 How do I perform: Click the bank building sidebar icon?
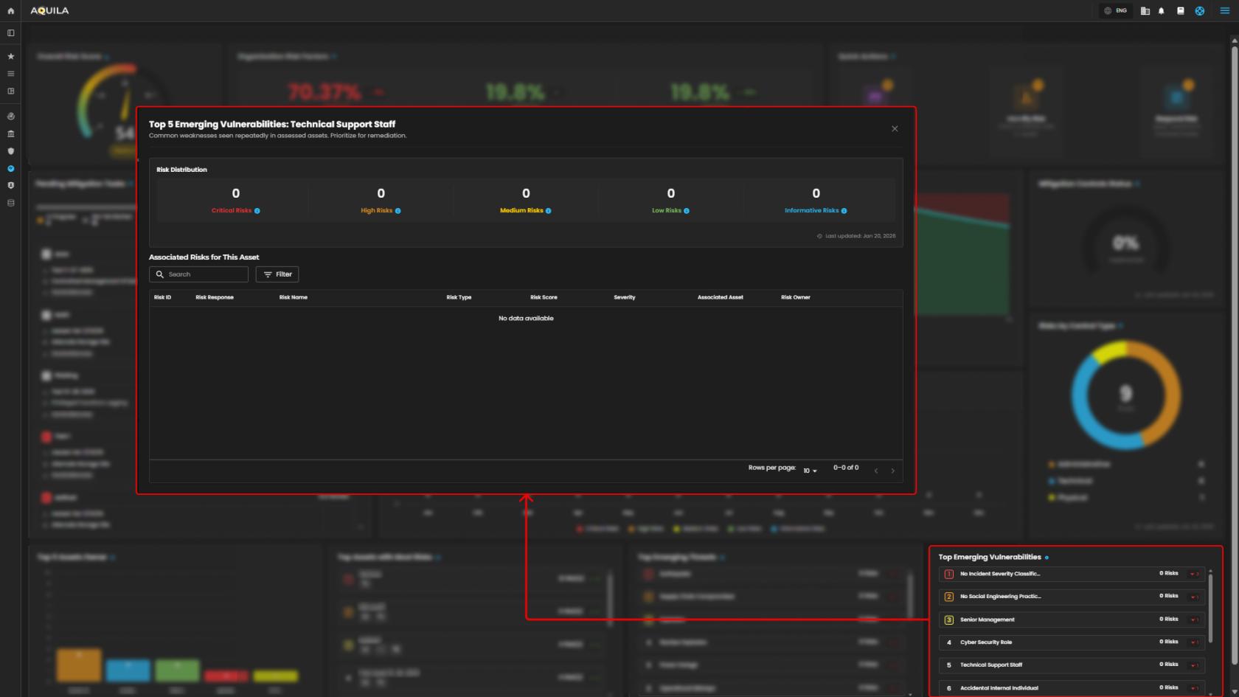10,133
